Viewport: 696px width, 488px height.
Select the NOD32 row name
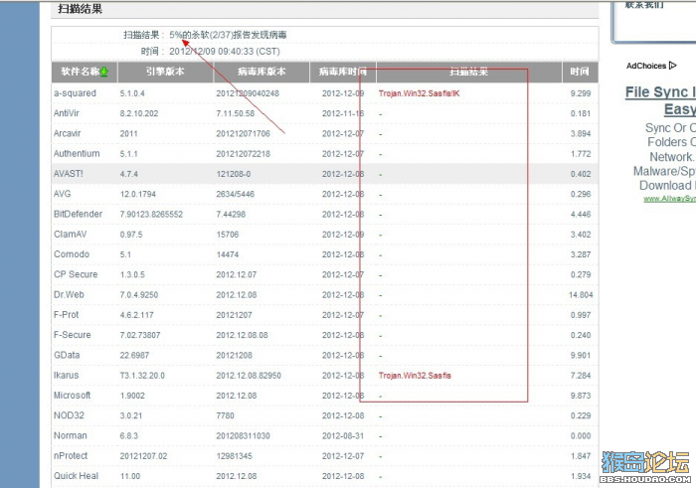69,415
